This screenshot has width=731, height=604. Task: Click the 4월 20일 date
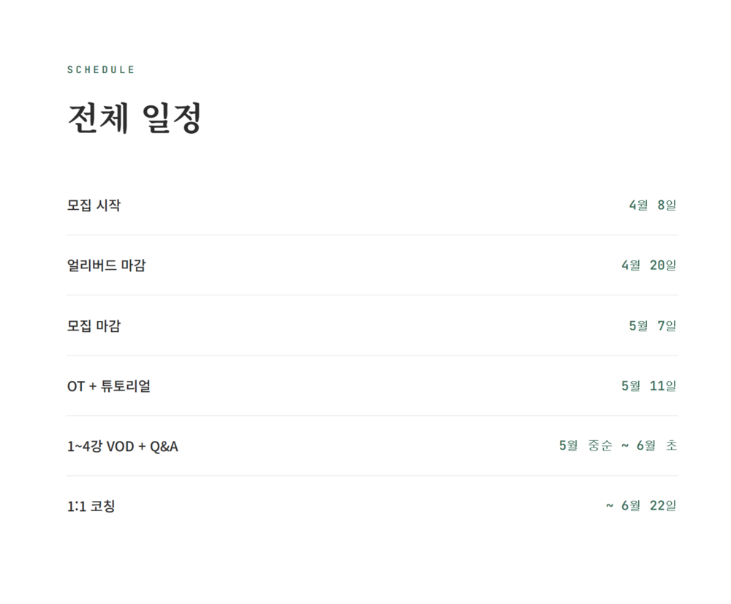point(648,265)
